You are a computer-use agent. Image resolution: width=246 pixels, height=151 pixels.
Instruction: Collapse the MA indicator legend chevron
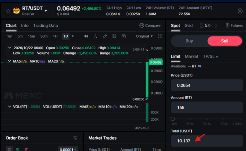click(9, 61)
